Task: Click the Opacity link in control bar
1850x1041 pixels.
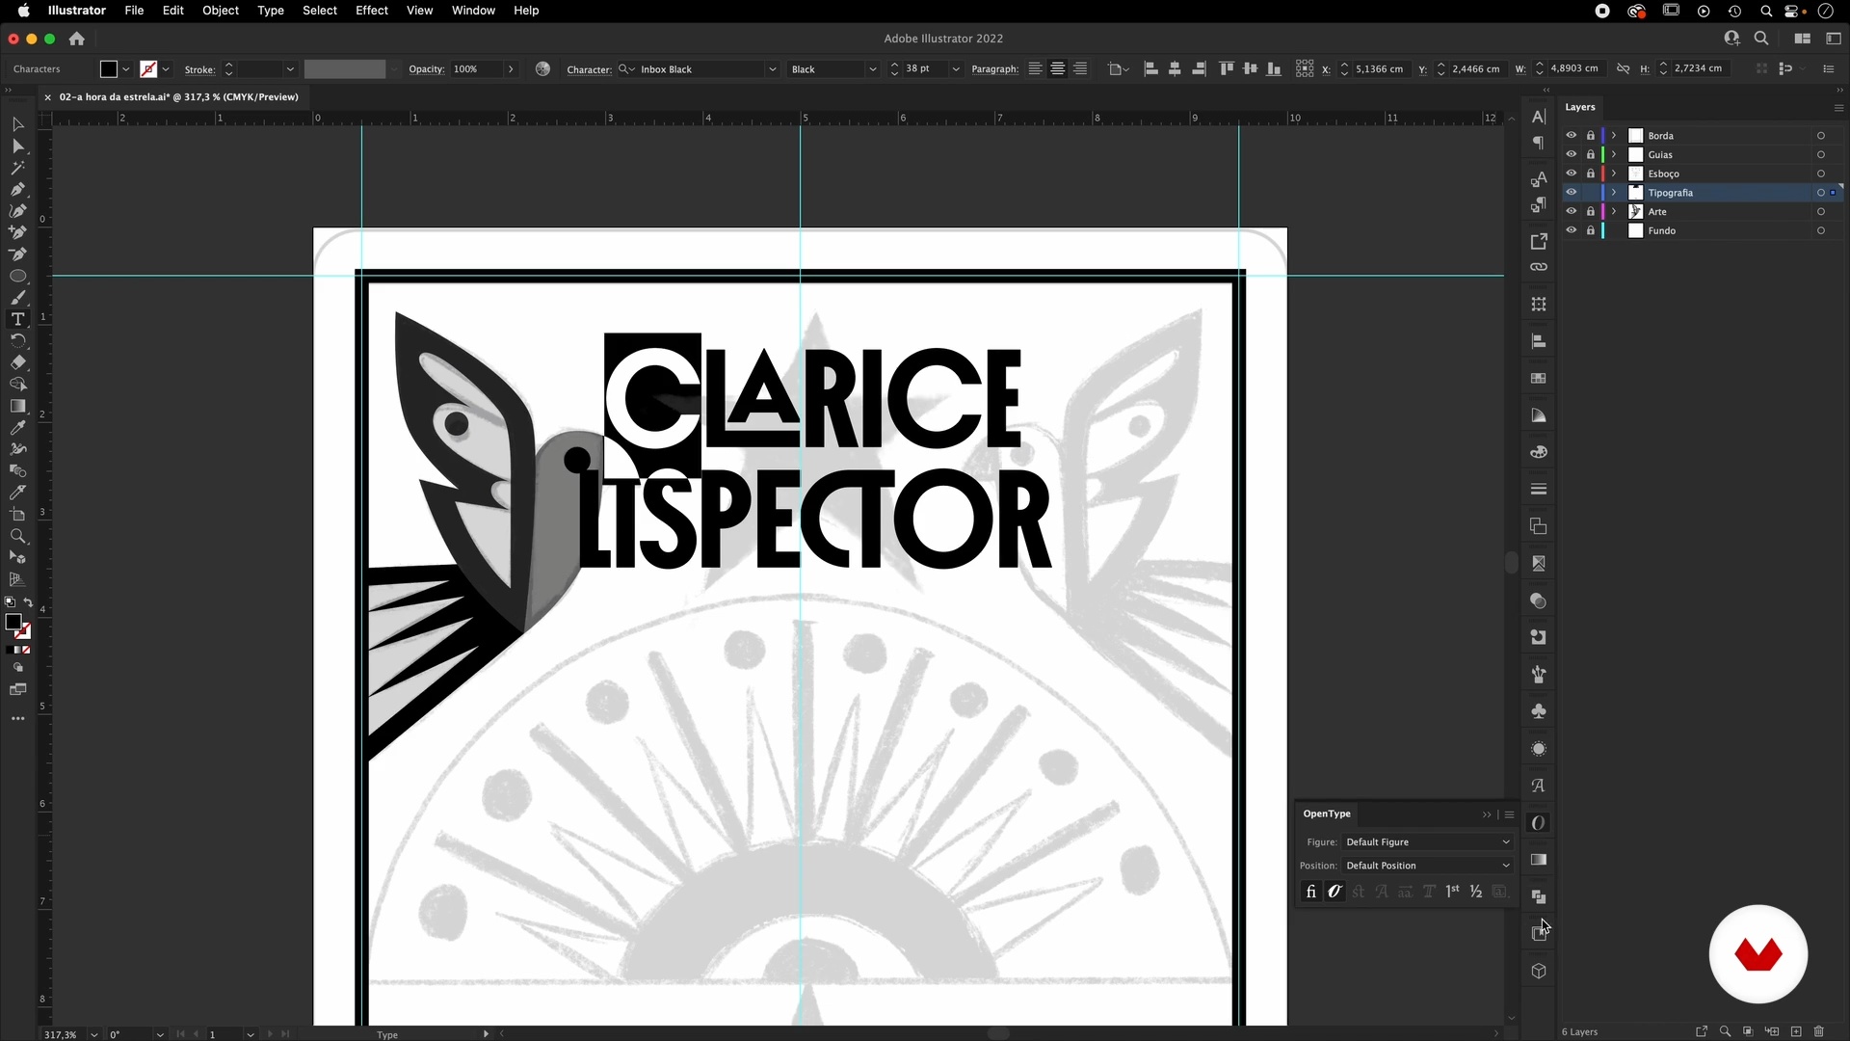Action: pos(426,69)
